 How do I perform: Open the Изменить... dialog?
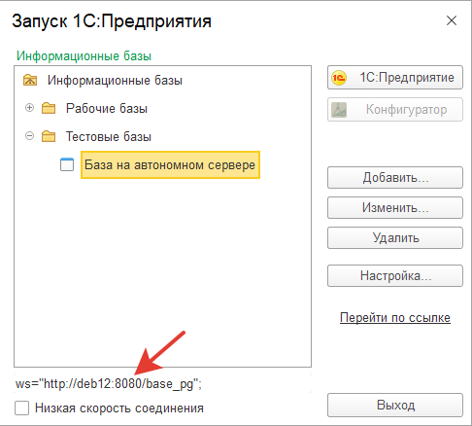click(x=395, y=207)
